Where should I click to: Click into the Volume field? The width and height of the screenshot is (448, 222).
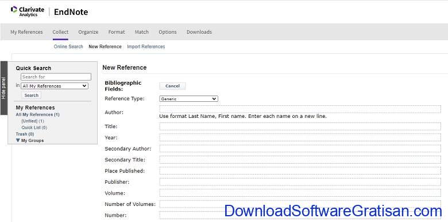click(x=300, y=193)
